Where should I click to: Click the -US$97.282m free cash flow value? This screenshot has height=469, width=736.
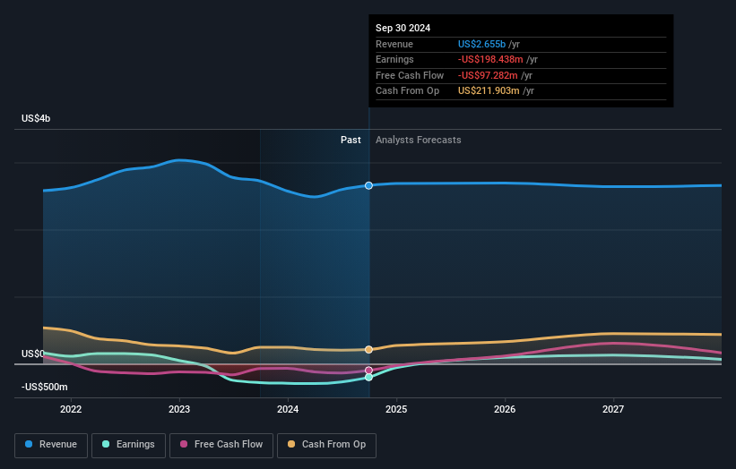click(488, 75)
